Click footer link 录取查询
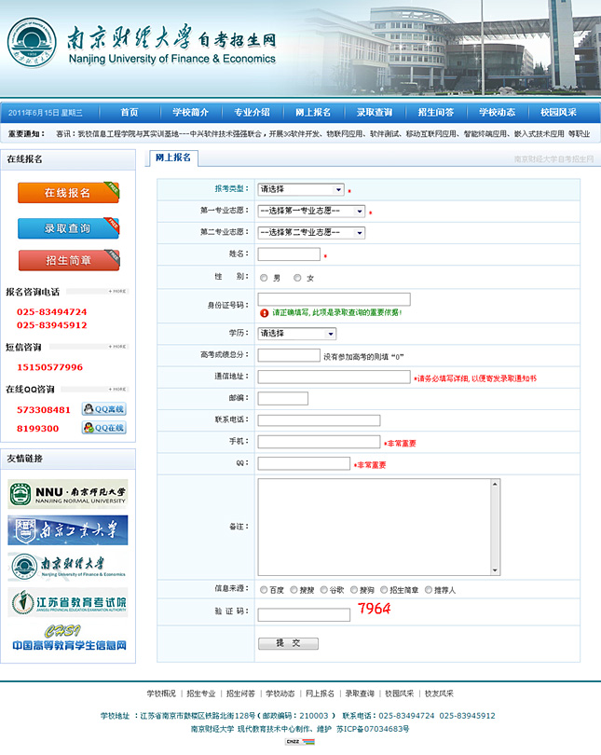The width and height of the screenshot is (601, 755). click(x=360, y=693)
